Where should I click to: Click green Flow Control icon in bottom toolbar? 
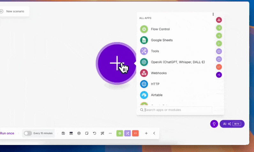tap(120, 133)
